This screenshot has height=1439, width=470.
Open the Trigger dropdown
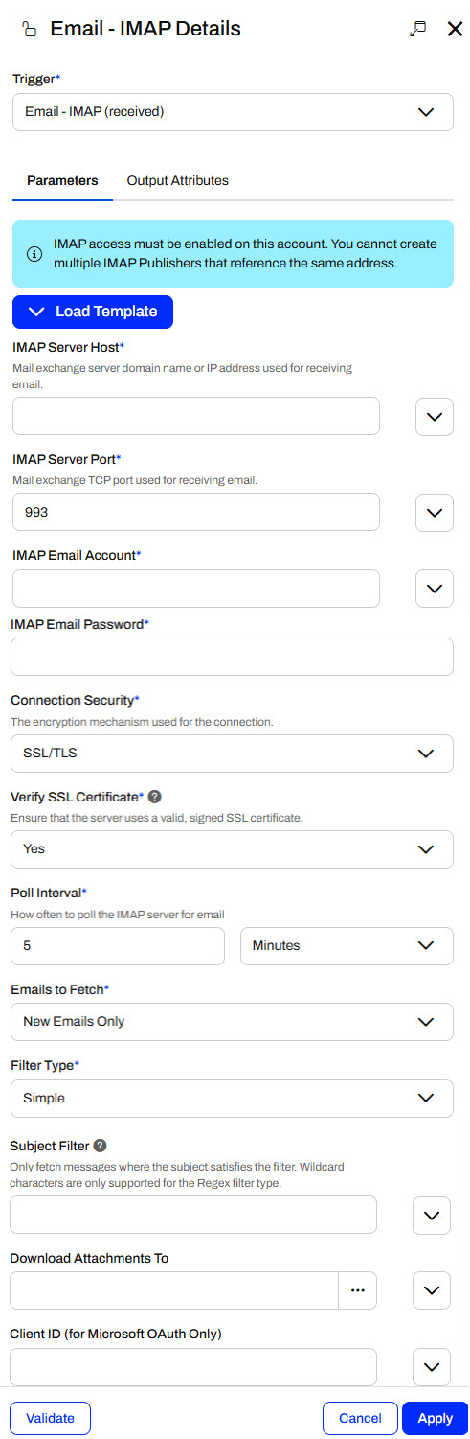tap(233, 112)
